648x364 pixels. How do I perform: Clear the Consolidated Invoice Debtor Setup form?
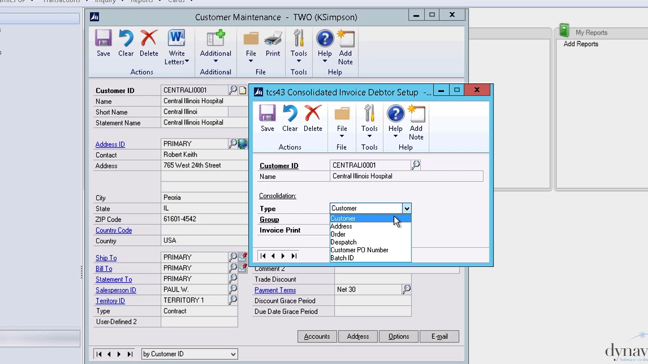pos(290,118)
